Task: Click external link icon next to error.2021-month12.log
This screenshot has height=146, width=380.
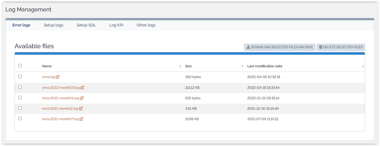Action: point(81,109)
